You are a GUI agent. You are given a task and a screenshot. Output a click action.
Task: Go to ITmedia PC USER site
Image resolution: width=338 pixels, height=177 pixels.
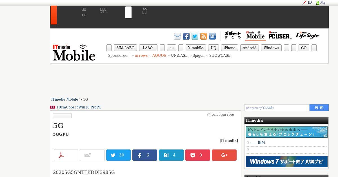280,35
